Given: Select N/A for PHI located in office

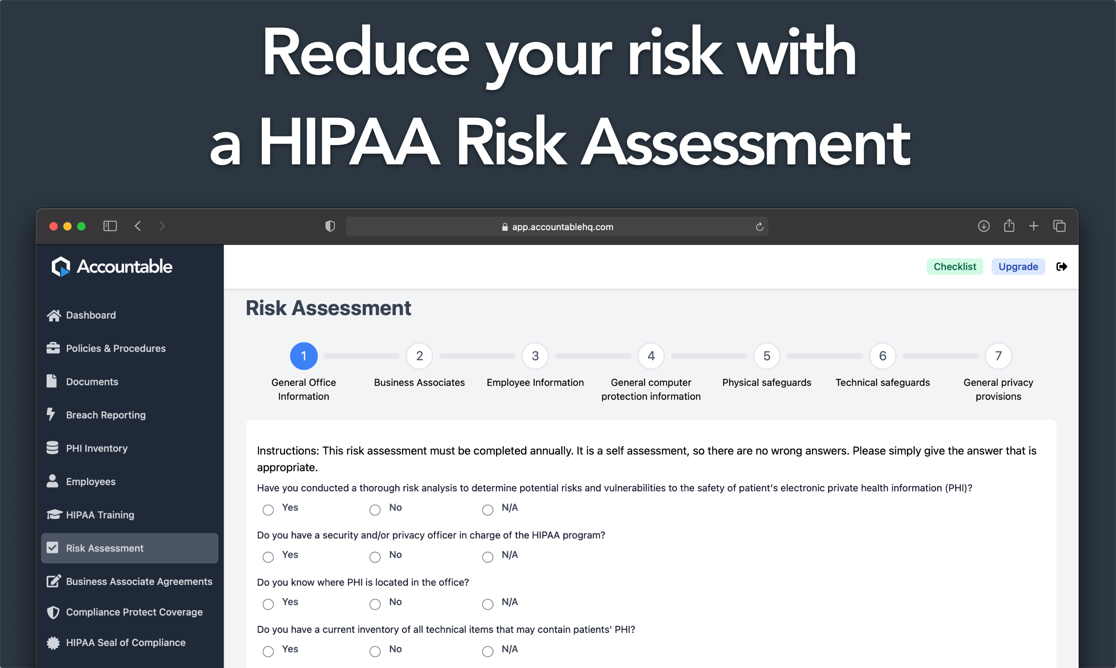Looking at the screenshot, I should (487, 604).
